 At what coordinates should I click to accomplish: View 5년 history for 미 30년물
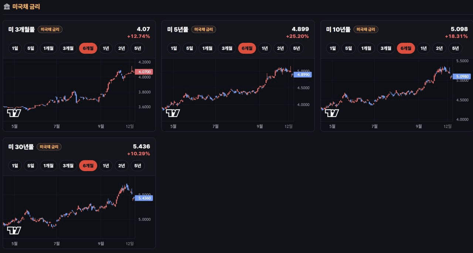pyautogui.click(x=138, y=166)
